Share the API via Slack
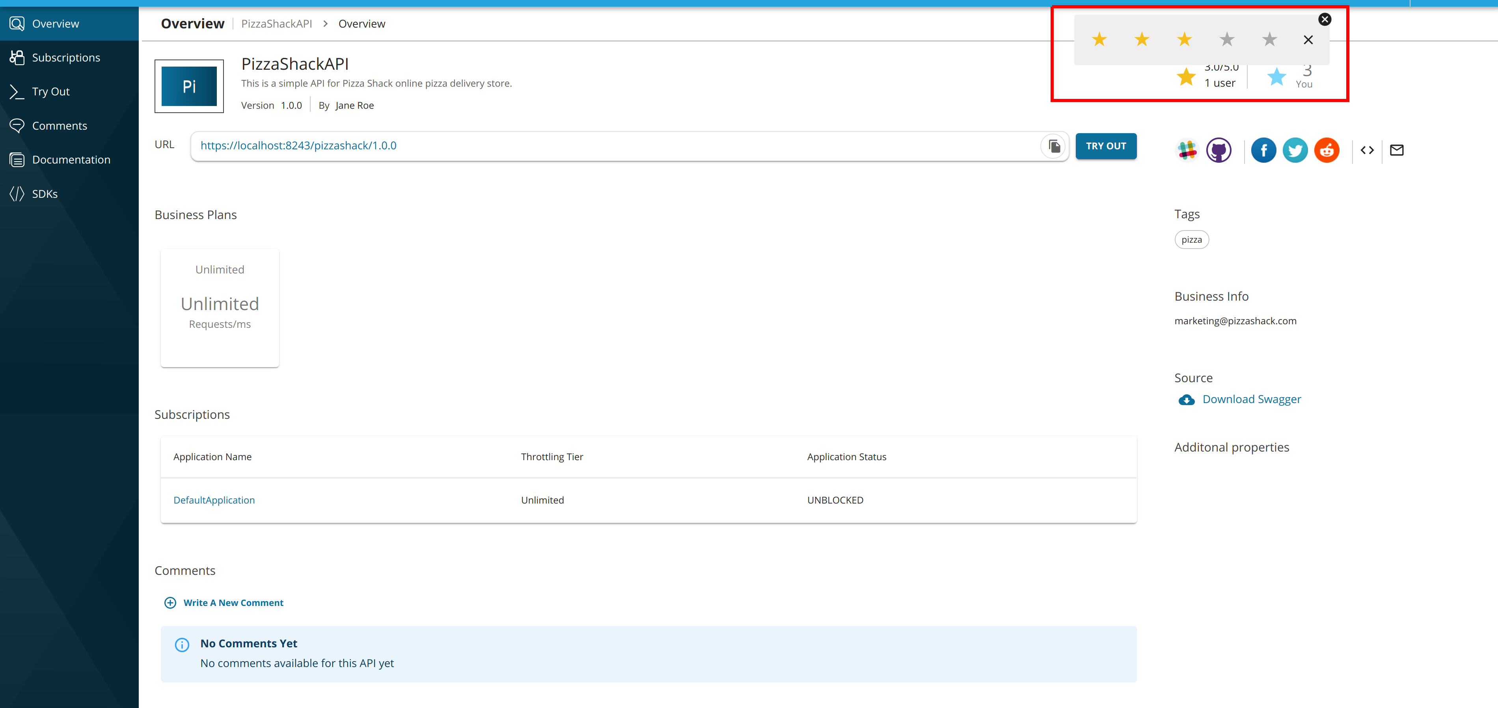Viewport: 1498px width, 708px height. click(1186, 150)
